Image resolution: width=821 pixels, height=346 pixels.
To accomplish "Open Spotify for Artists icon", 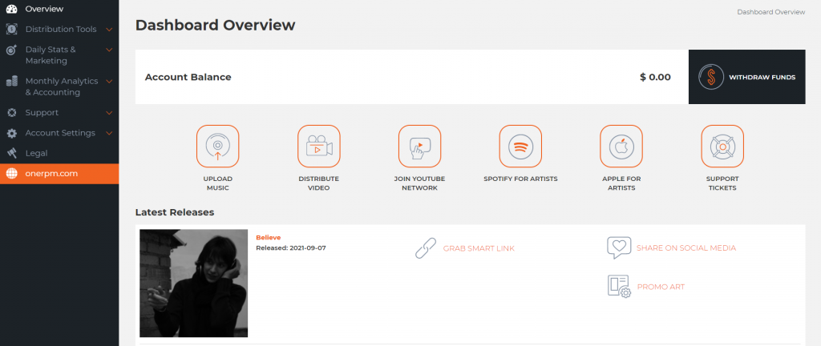I will pos(520,146).
